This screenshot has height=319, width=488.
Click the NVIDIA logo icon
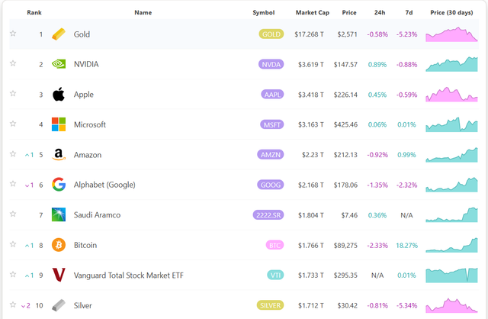coord(59,64)
